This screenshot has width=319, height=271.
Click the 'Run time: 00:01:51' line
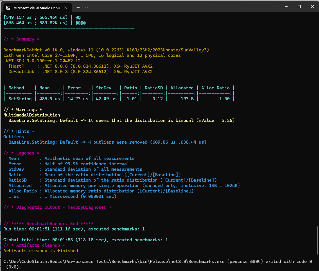74,229
